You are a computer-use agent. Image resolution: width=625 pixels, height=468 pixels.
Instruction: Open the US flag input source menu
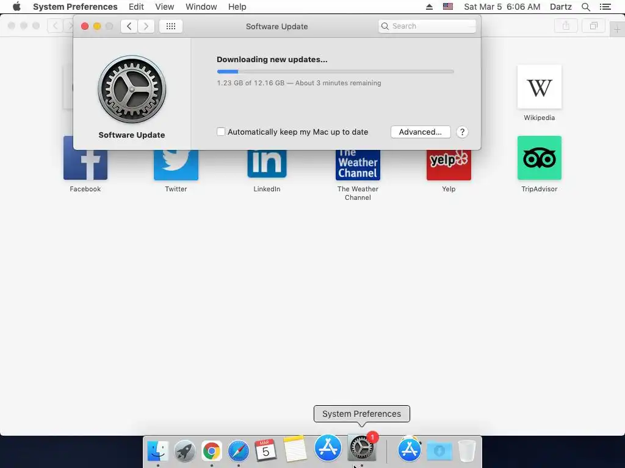click(448, 7)
